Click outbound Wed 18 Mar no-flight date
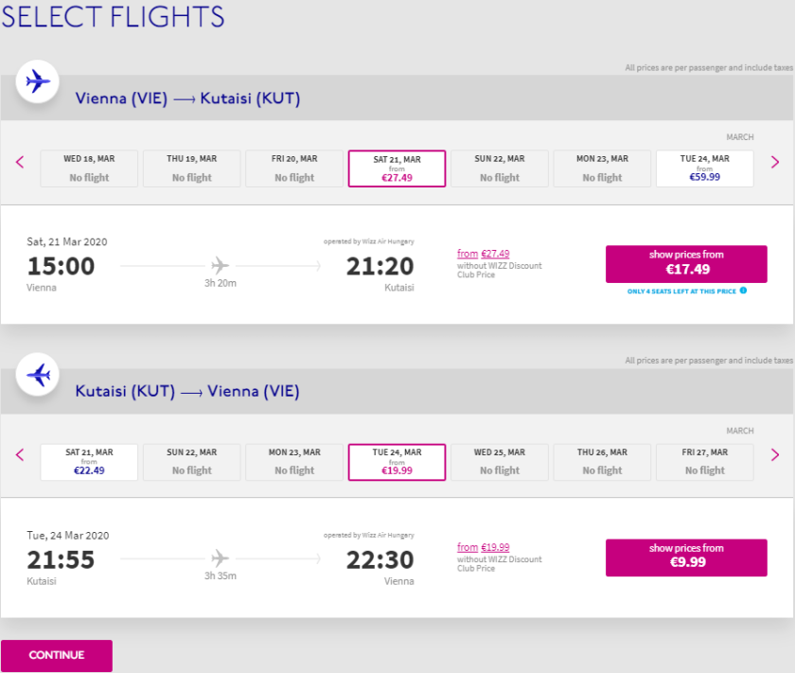The width and height of the screenshot is (795, 673). [89, 168]
